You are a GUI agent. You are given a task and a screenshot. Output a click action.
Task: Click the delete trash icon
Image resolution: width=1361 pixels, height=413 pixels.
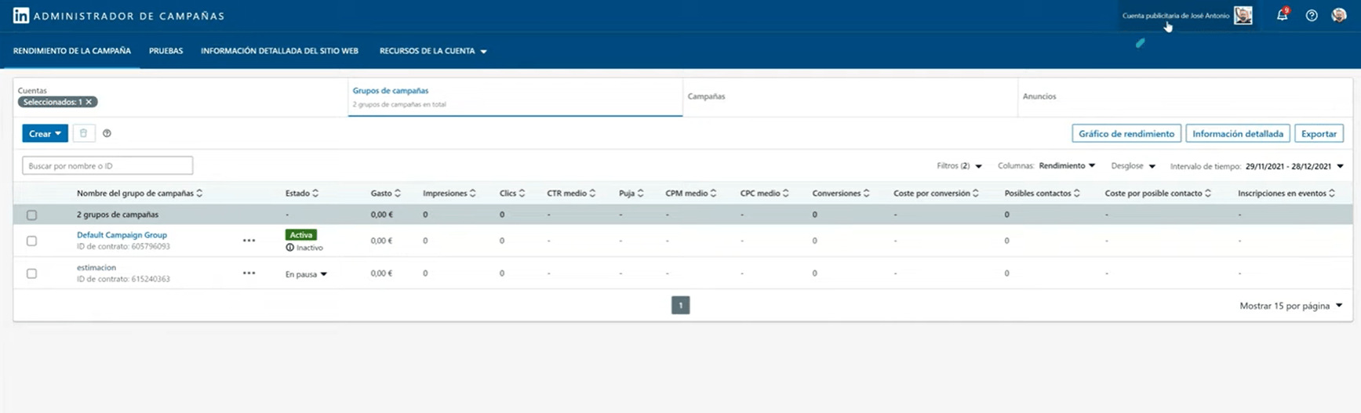coord(84,133)
